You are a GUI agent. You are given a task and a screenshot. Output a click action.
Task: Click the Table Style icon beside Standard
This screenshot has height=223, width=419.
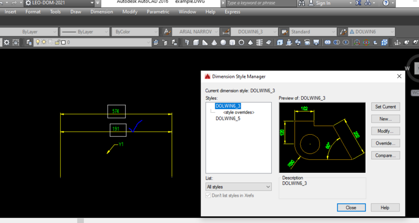tap(285, 31)
